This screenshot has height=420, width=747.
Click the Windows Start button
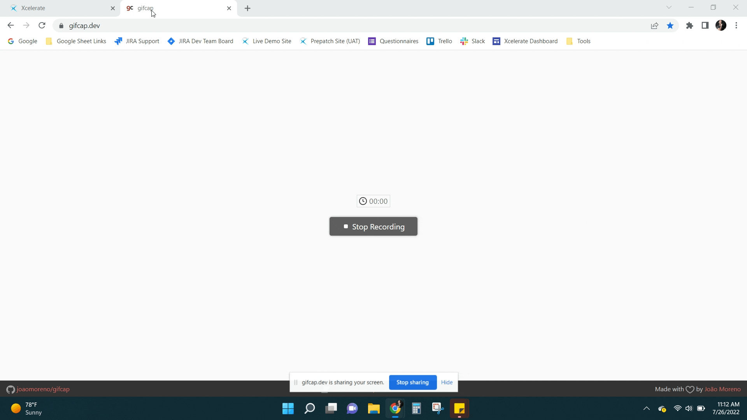click(288, 408)
